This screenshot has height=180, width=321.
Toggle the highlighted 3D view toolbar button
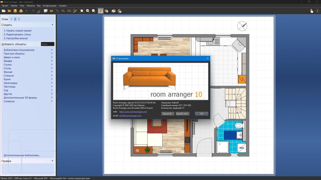(x=101, y=11)
